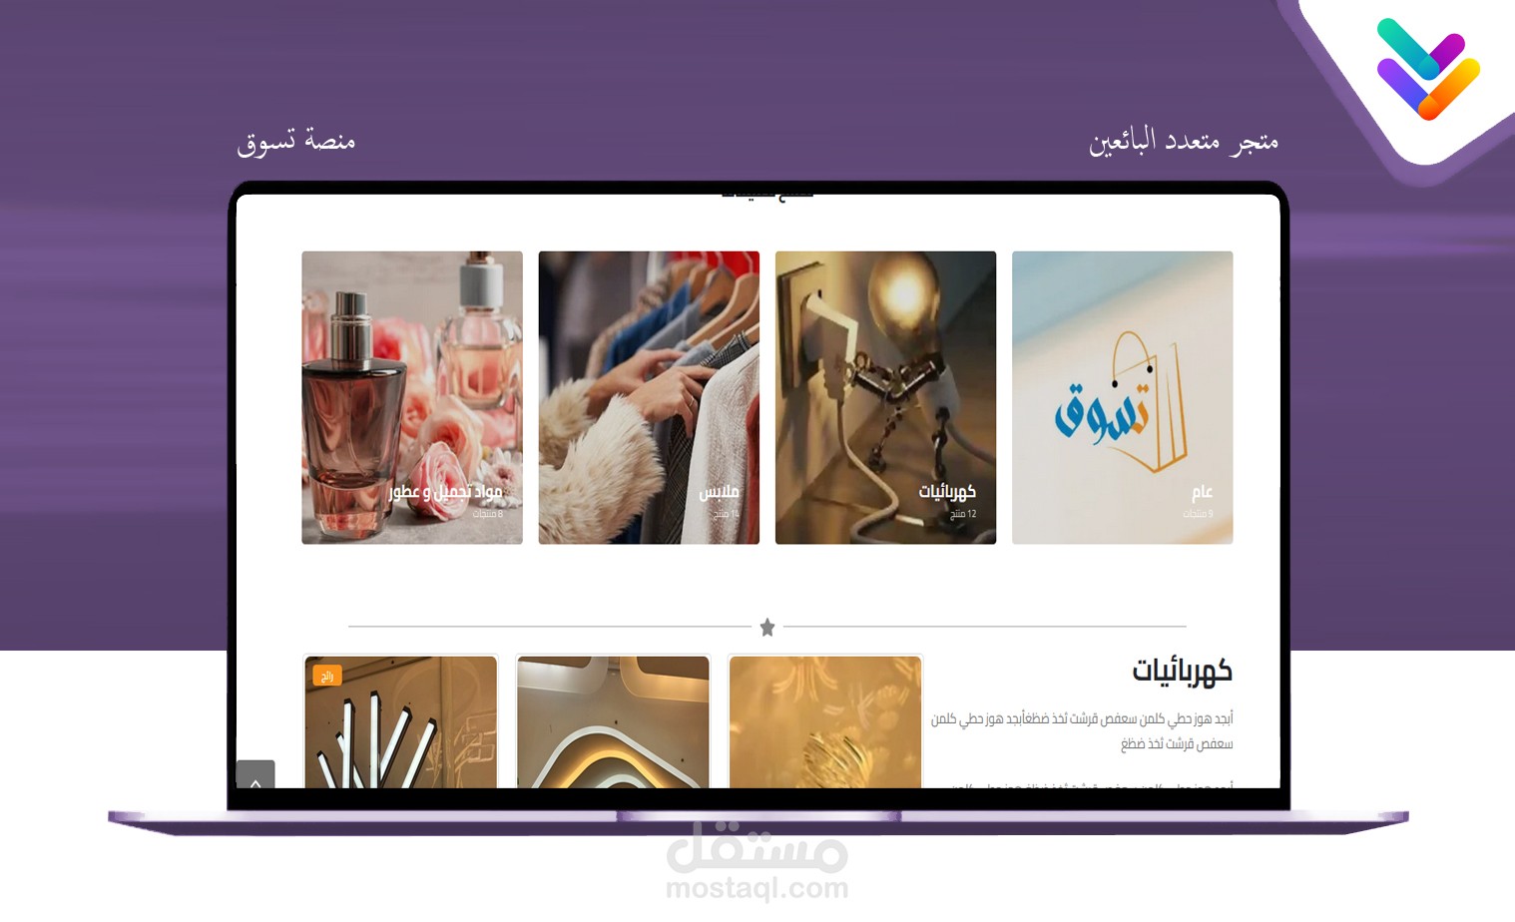This screenshot has width=1515, height=922.
Task: Open the عام category card
Action: [x=1122, y=397]
